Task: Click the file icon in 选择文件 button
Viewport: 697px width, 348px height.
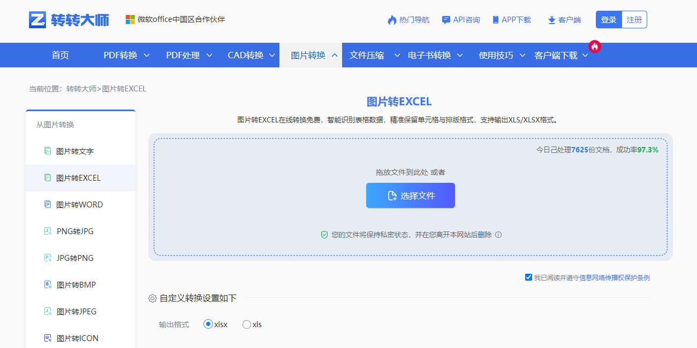Action: [392, 196]
